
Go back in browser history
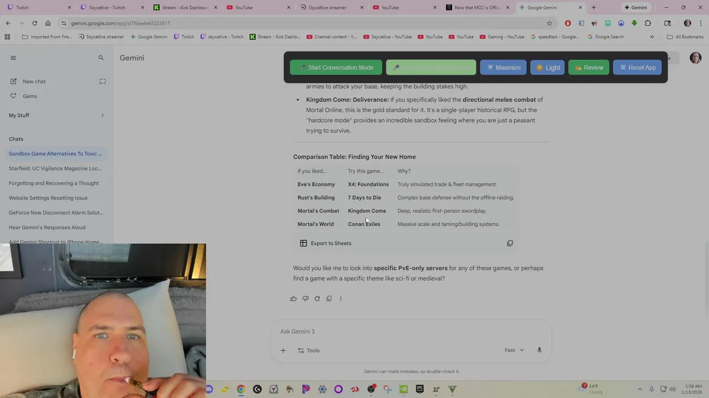point(8,23)
